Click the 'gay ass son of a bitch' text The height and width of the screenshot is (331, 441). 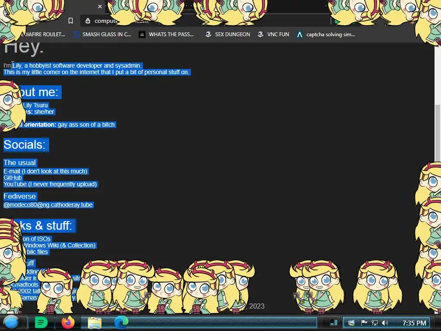pos(86,125)
